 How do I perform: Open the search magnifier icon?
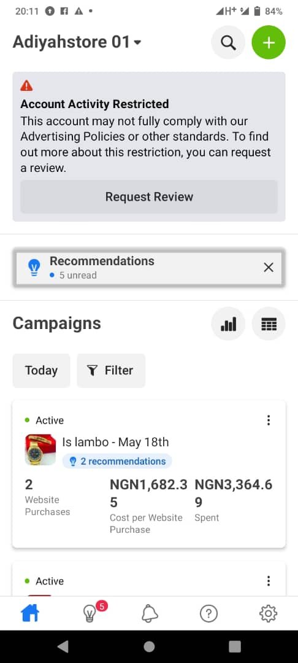[228, 42]
